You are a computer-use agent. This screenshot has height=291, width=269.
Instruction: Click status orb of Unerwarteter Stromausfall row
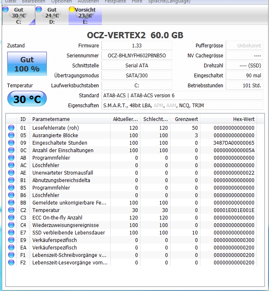coord(11,173)
